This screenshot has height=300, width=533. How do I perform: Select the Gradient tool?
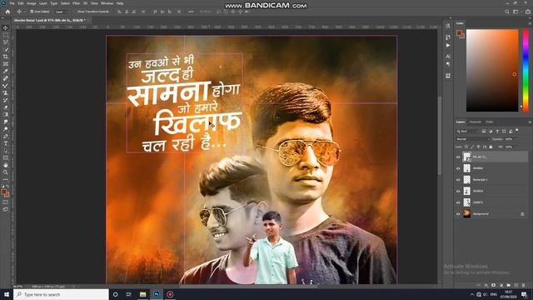coord(6,114)
